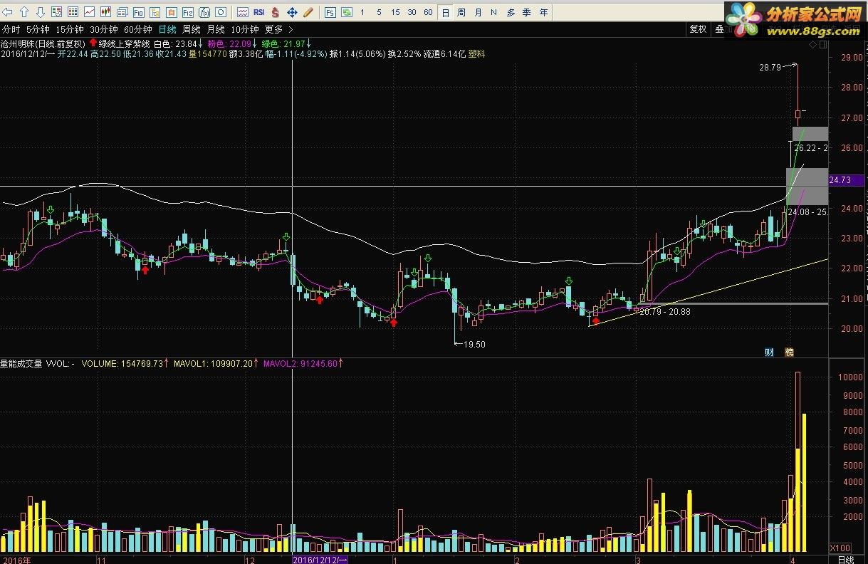Open the f(x) formula manager icon
The height and width of the screenshot is (564, 868).
[x=204, y=12]
